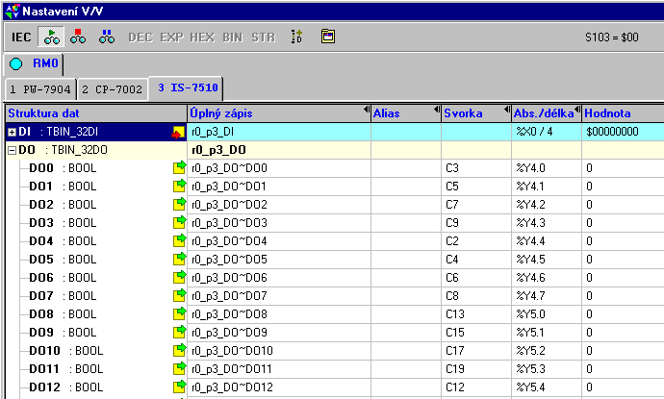Viewport: 664px width, 399px height.
Task: Click the Hodnota column header
Action: (623, 113)
